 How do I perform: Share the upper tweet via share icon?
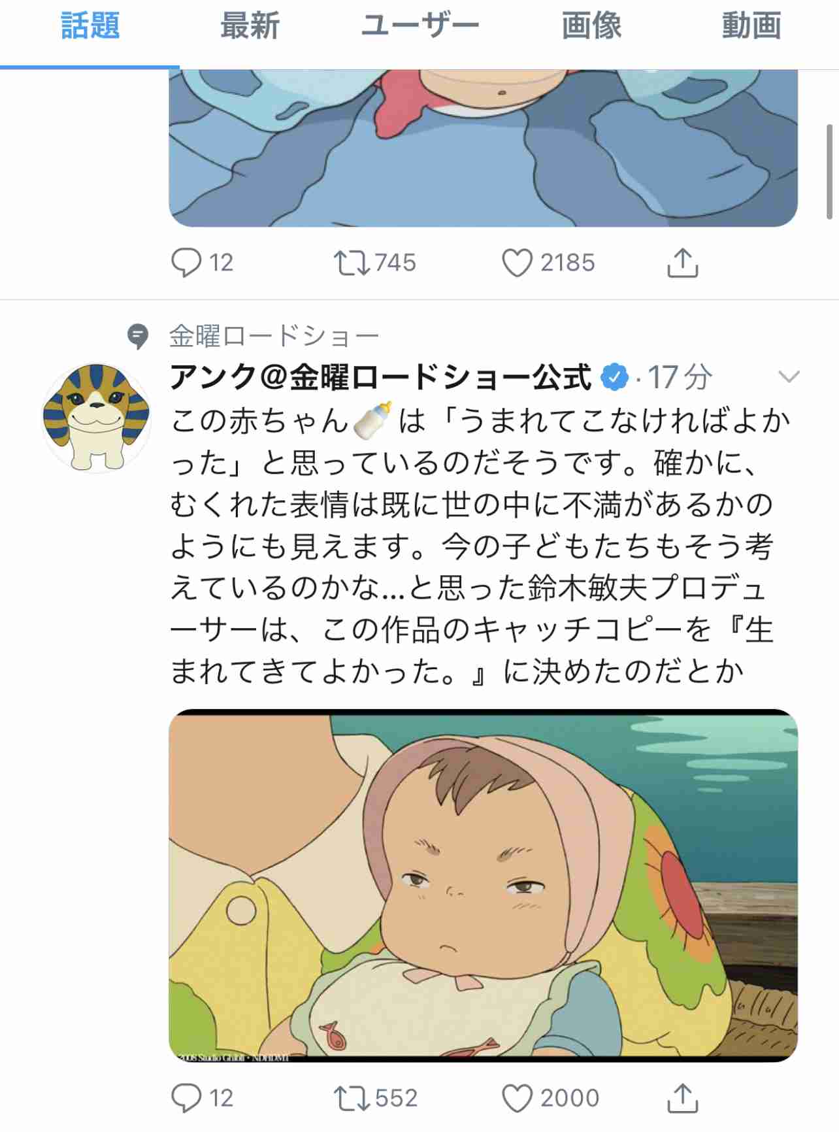pyautogui.click(x=683, y=263)
